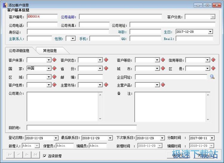Click the magnifier icon beside 企业网址
This screenshot has height=163, width=224.
(212, 77)
